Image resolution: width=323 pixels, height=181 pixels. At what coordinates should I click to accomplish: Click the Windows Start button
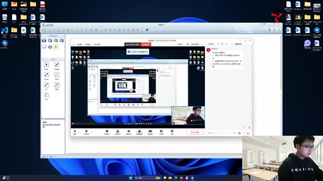131,178
